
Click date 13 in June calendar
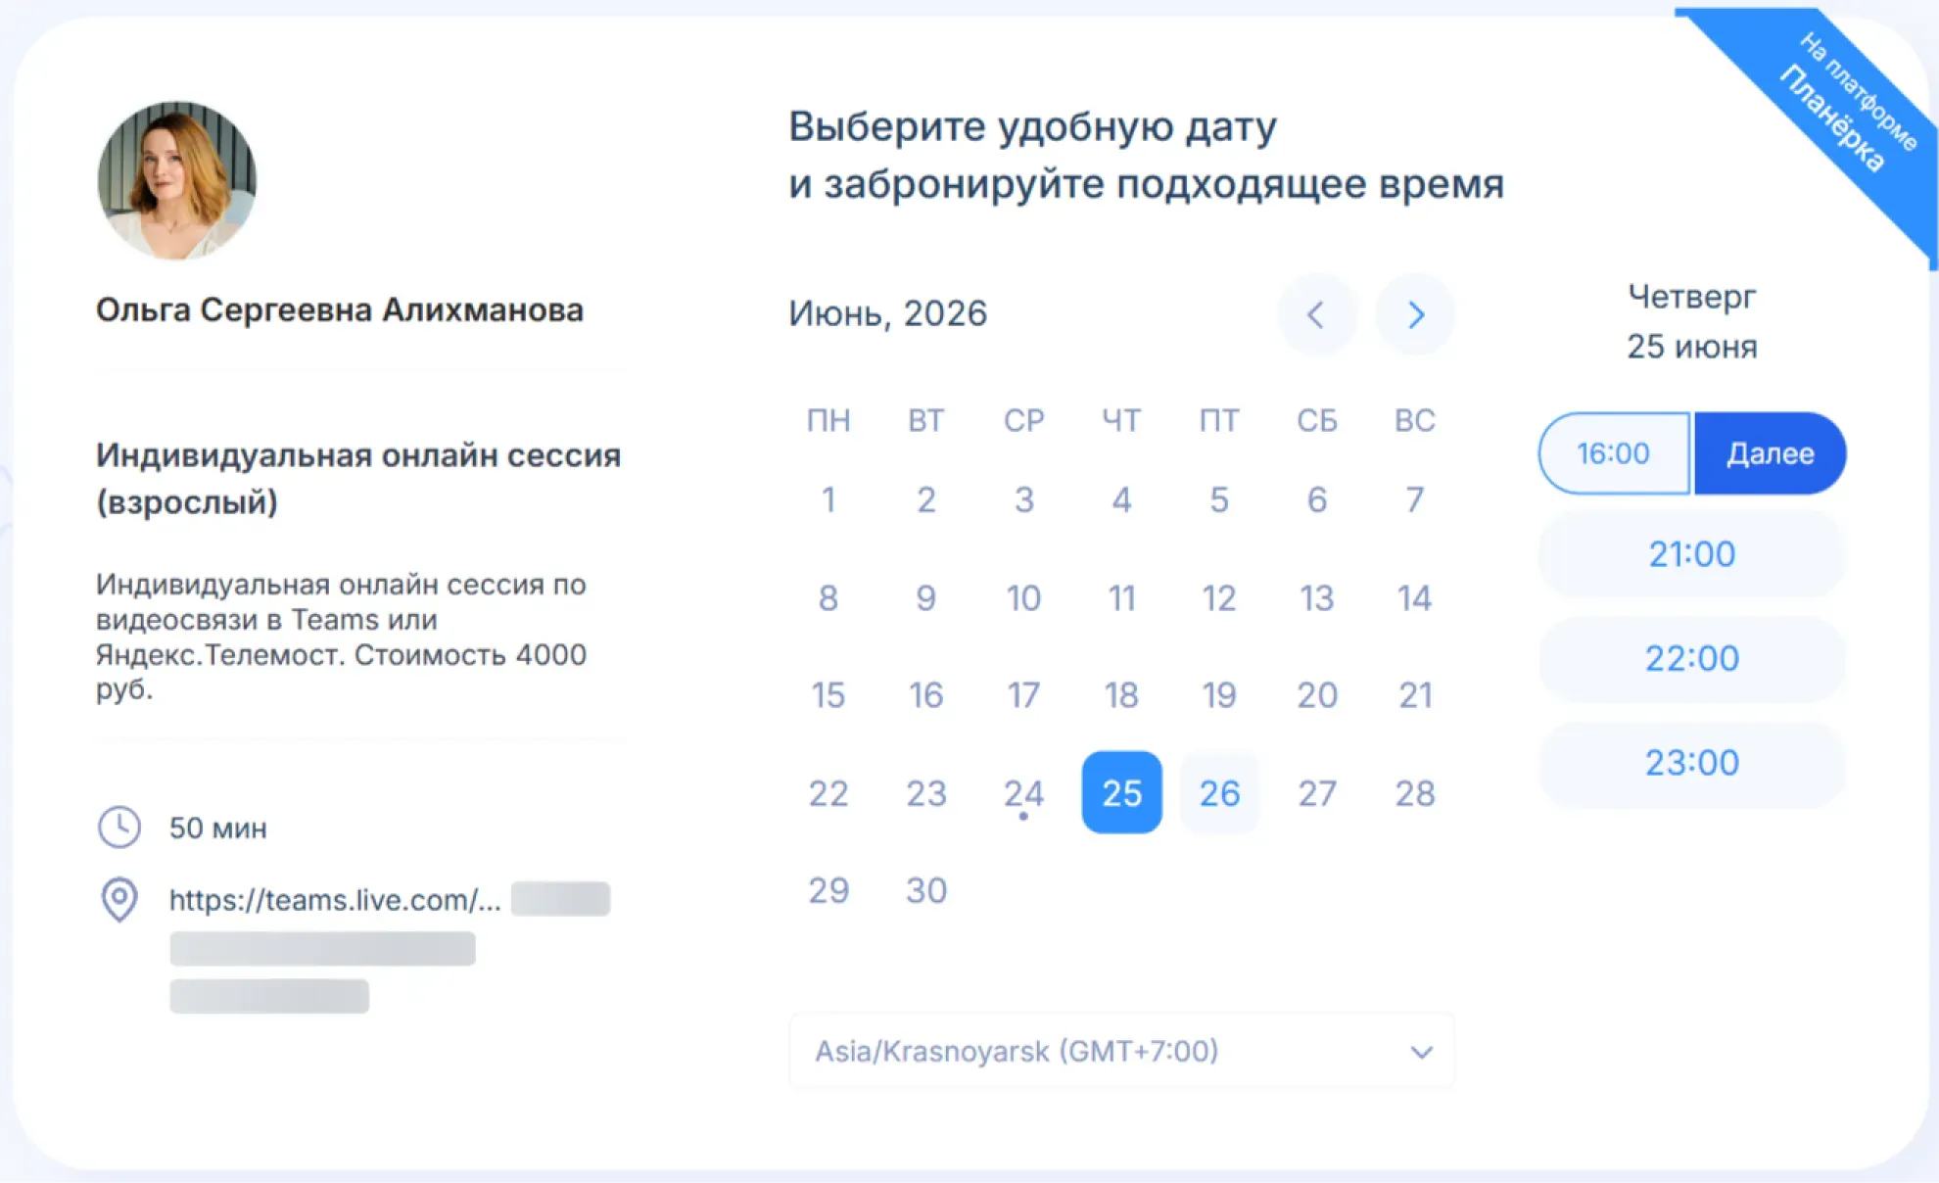[1317, 597]
